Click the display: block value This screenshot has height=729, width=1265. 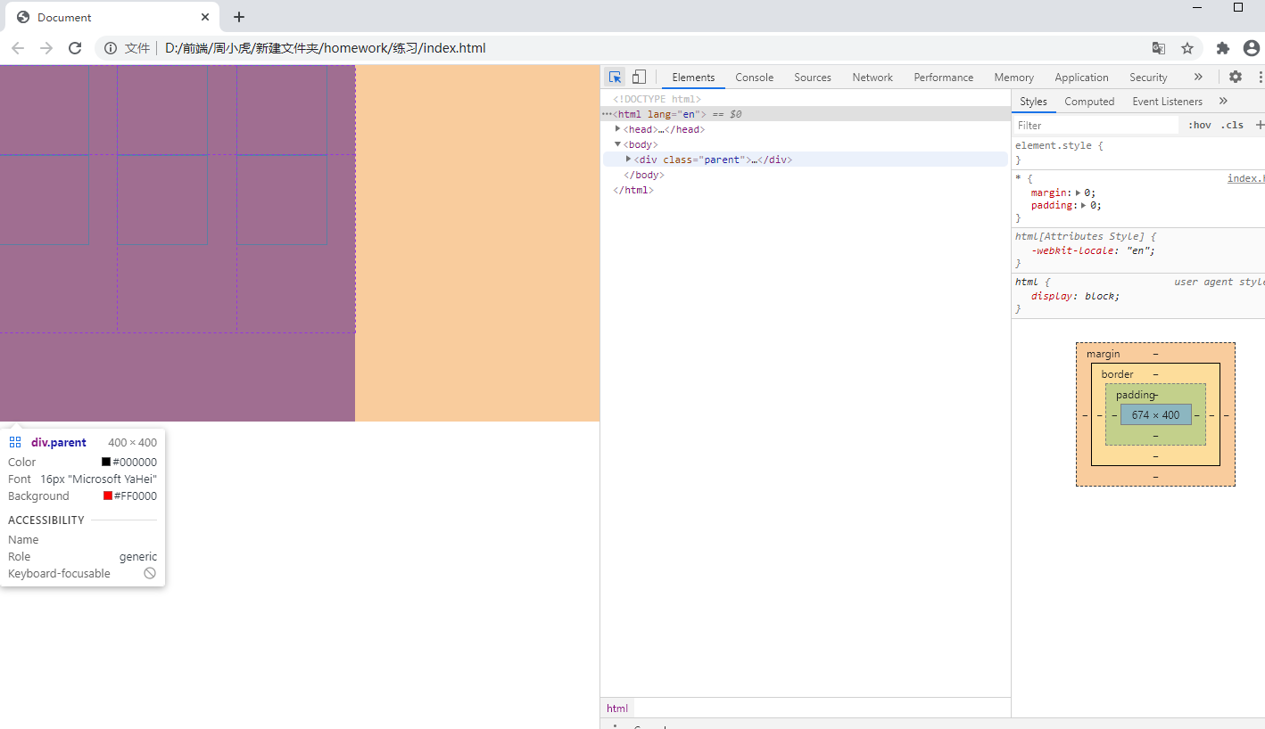[1099, 296]
